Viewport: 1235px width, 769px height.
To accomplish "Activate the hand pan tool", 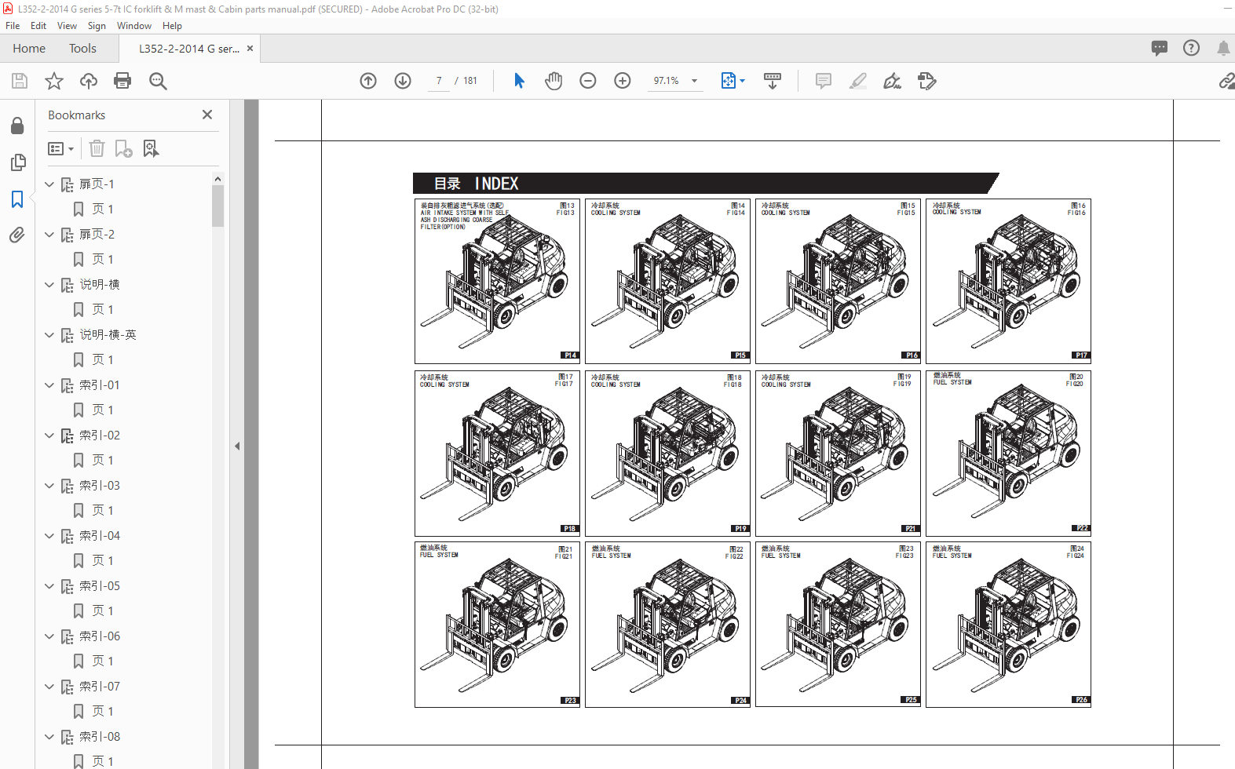I will click(x=554, y=81).
